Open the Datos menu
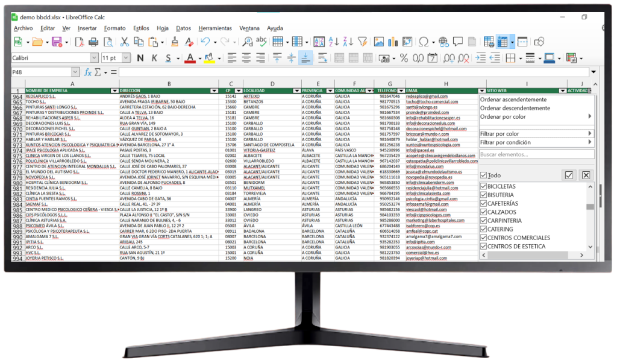Screen dimensions: 617x363 pos(183,28)
